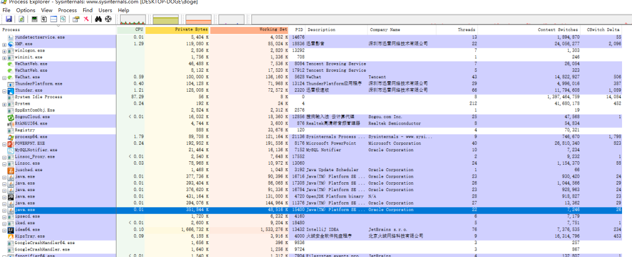Click the crosshair Find Window's Process icon

(x=108, y=19)
